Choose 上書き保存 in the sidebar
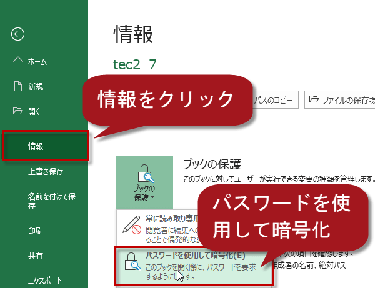This screenshot has width=375, height=288. pos(46,171)
